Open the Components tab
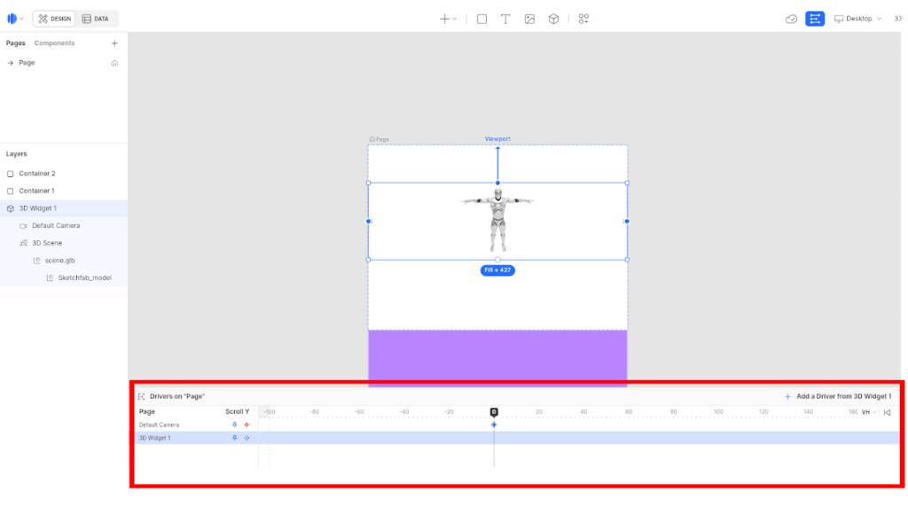This screenshot has width=908, height=507. [54, 43]
